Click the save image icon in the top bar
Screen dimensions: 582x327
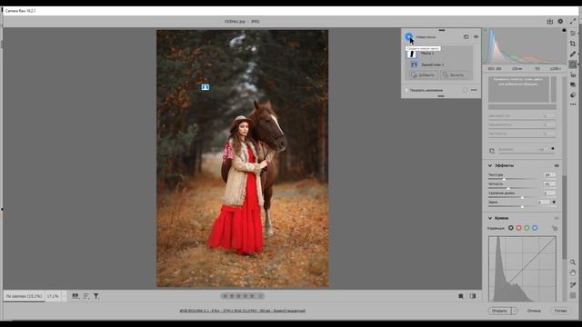point(550,22)
